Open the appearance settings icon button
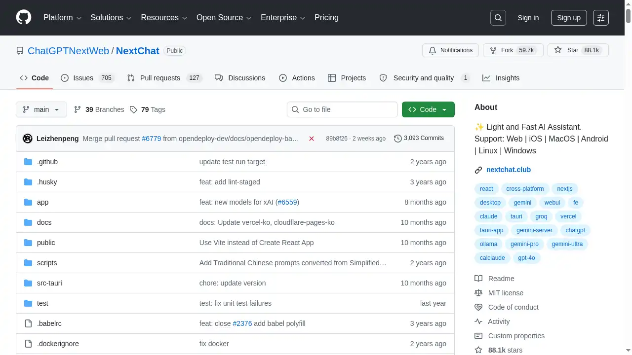 pos(601,18)
